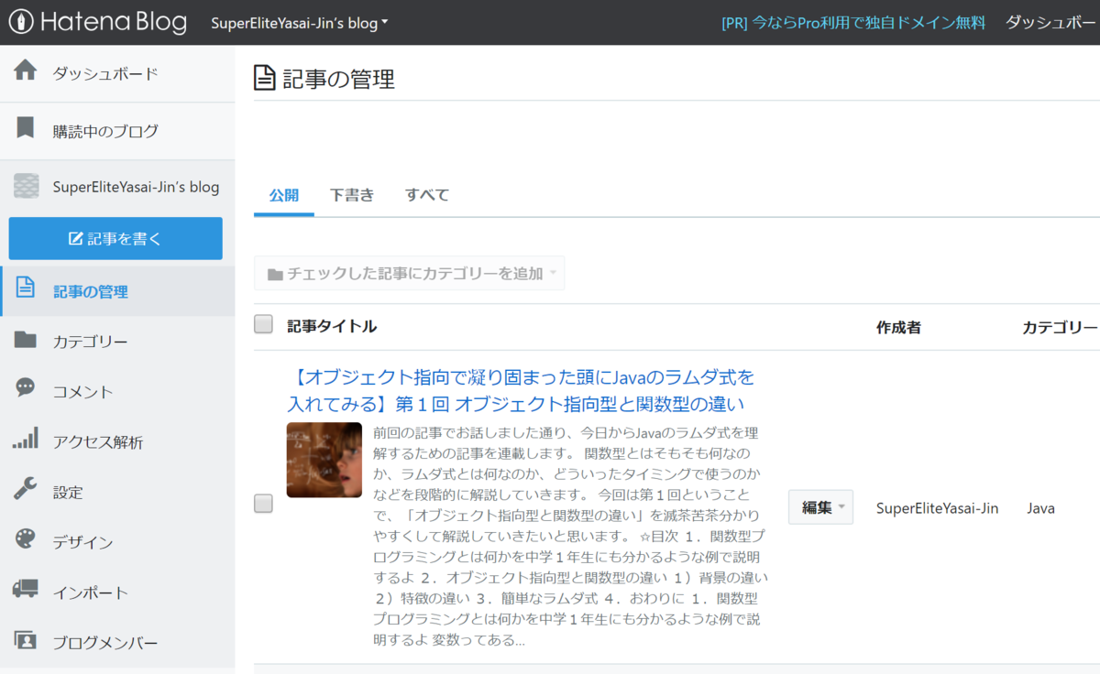The image size is (1100, 674).
Task: Open the article title link about Javaのラムダ式
Action: point(521,390)
